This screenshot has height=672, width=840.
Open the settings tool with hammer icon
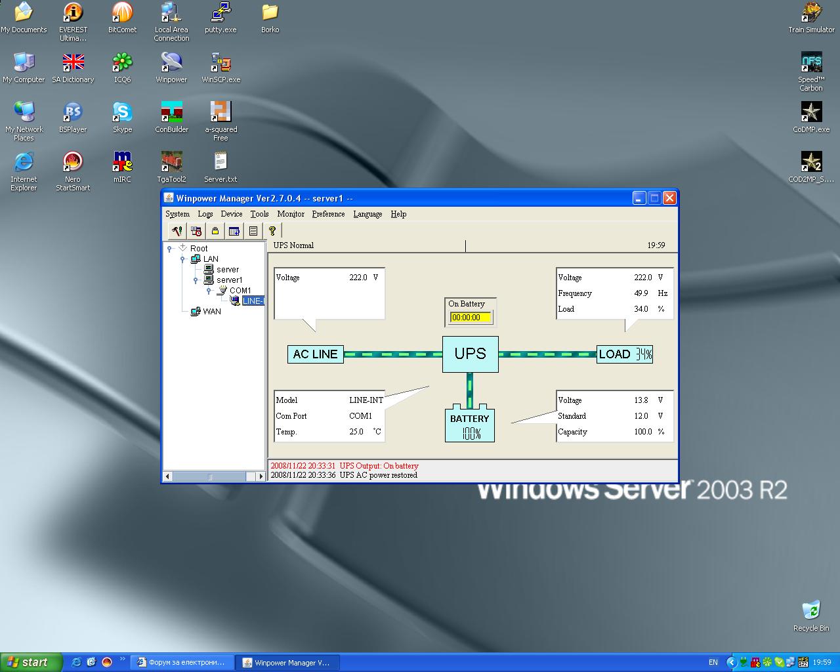pyautogui.click(x=177, y=231)
